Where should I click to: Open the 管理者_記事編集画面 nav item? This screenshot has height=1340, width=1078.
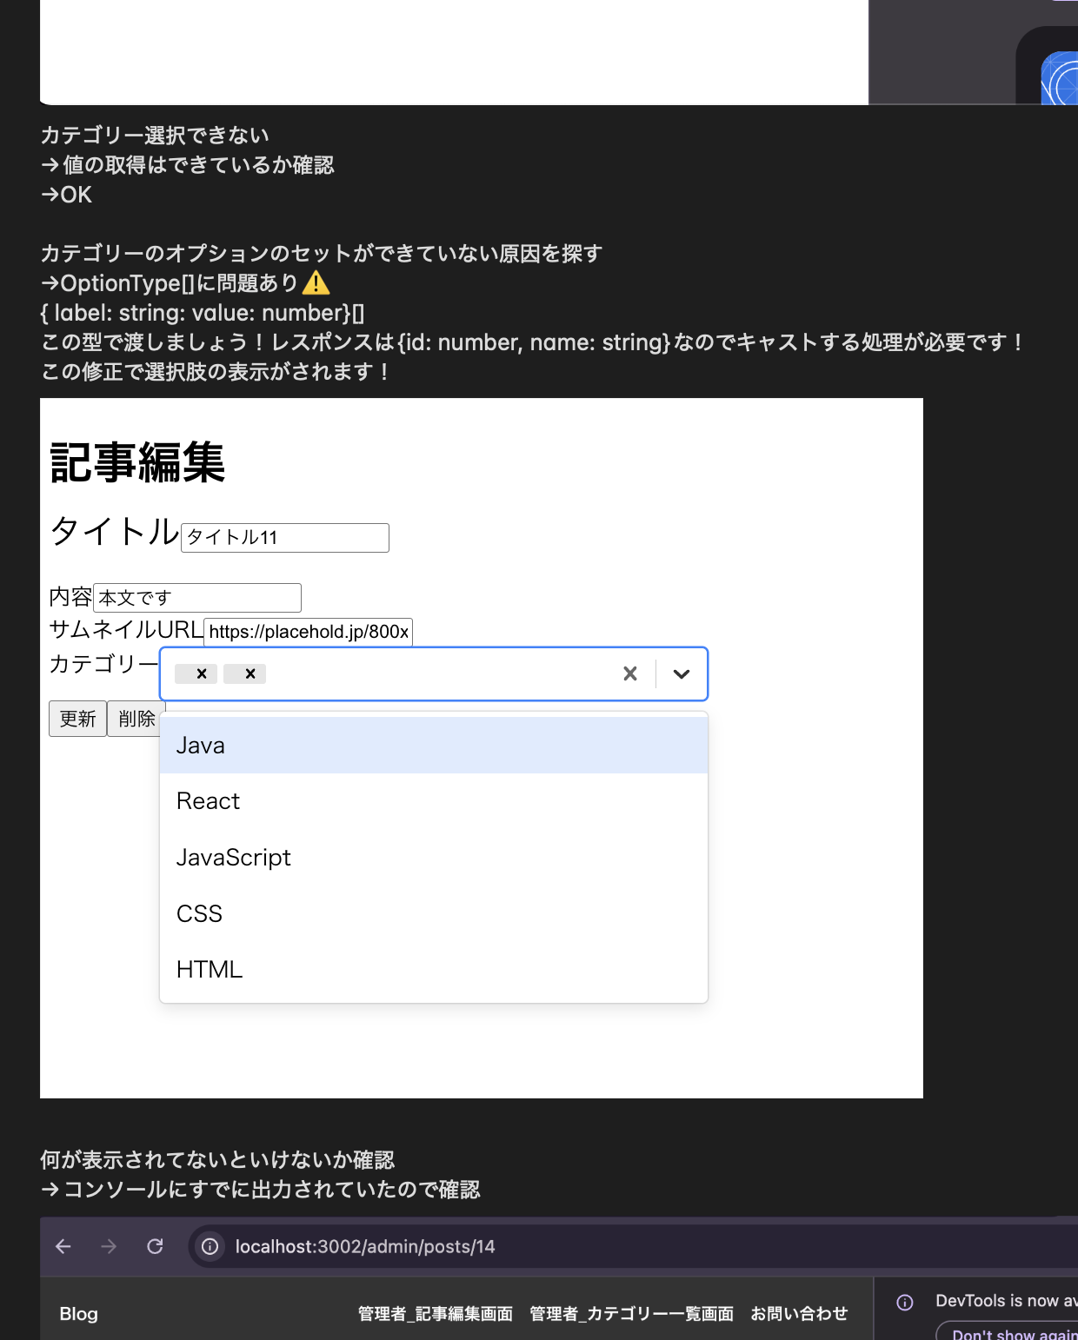[x=435, y=1314]
